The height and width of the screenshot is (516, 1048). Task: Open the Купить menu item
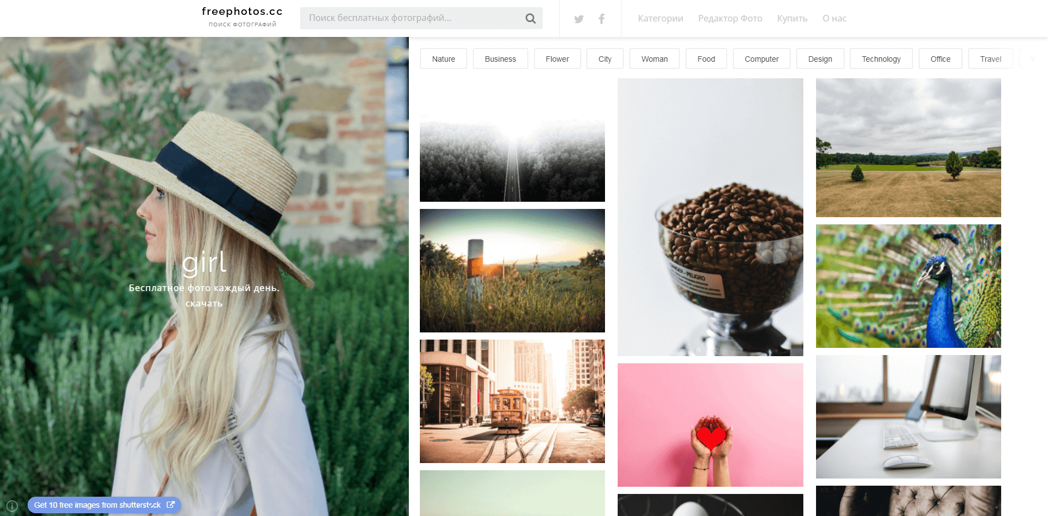pos(792,18)
